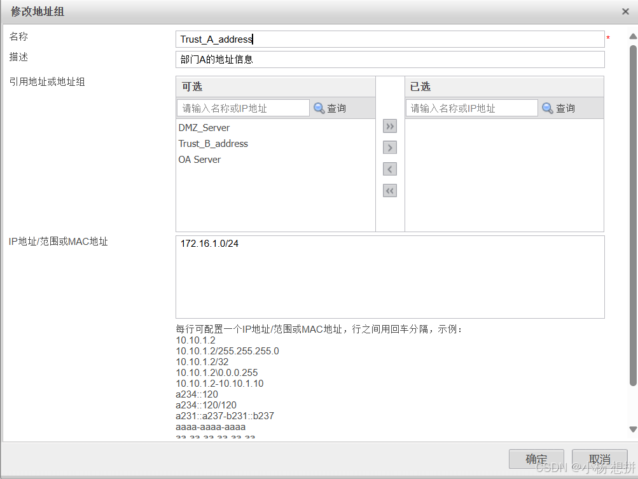The width and height of the screenshot is (638, 479).
Task: Click the single left arrow remove button
Action: 390,169
